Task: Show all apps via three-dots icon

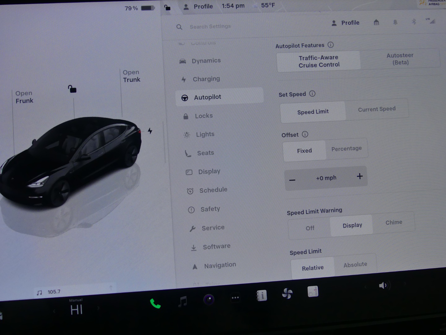Action: 235,298
